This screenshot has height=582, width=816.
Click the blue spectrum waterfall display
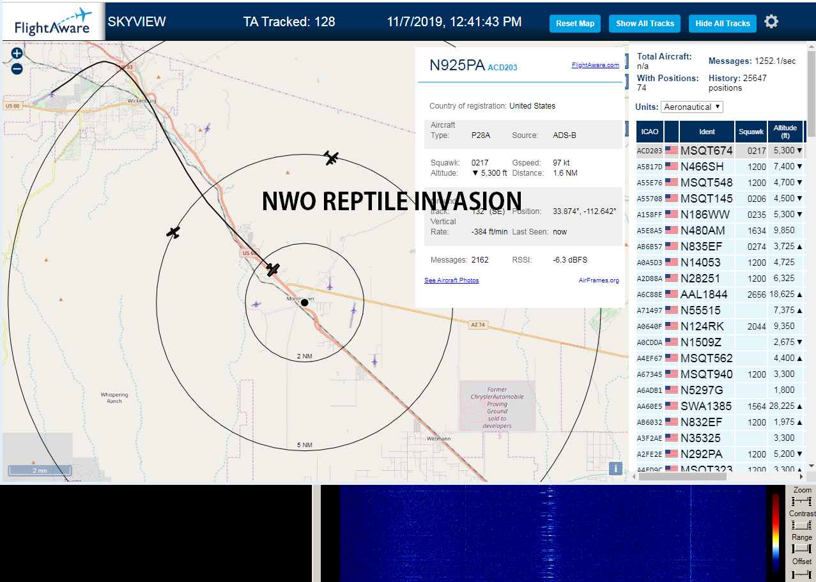[x=553, y=533]
